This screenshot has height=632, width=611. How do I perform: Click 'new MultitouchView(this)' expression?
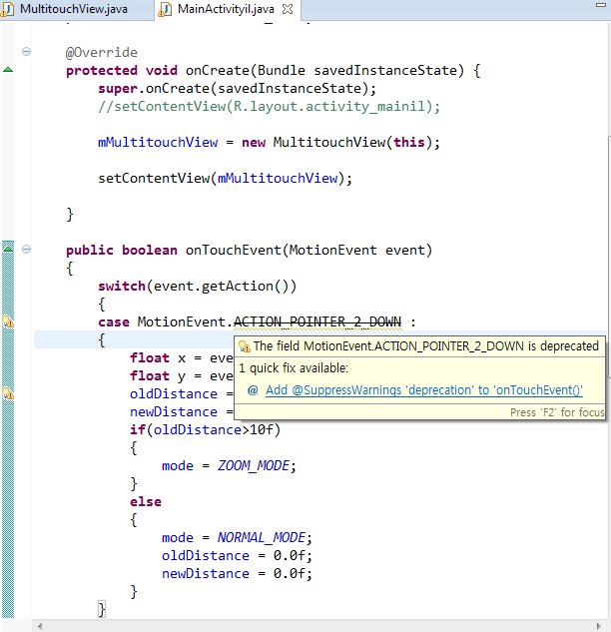point(336,143)
